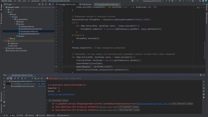
Task: Open Dependencies tool window tab
Action: tap(63, 115)
